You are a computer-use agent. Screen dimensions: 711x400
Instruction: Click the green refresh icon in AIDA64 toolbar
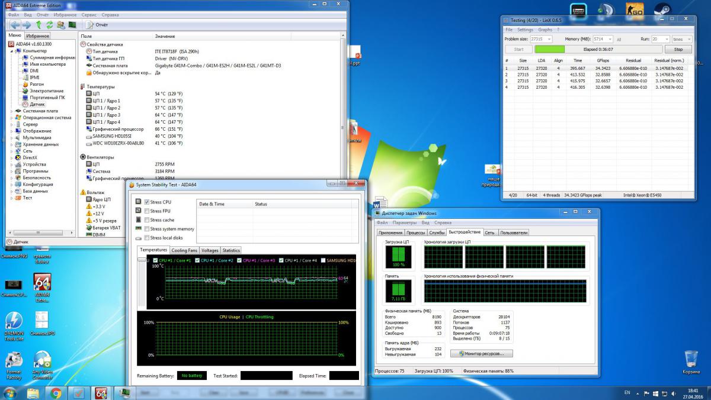click(50, 25)
